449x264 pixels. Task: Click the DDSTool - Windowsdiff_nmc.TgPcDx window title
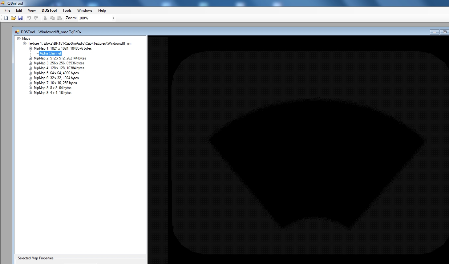[x=51, y=32]
